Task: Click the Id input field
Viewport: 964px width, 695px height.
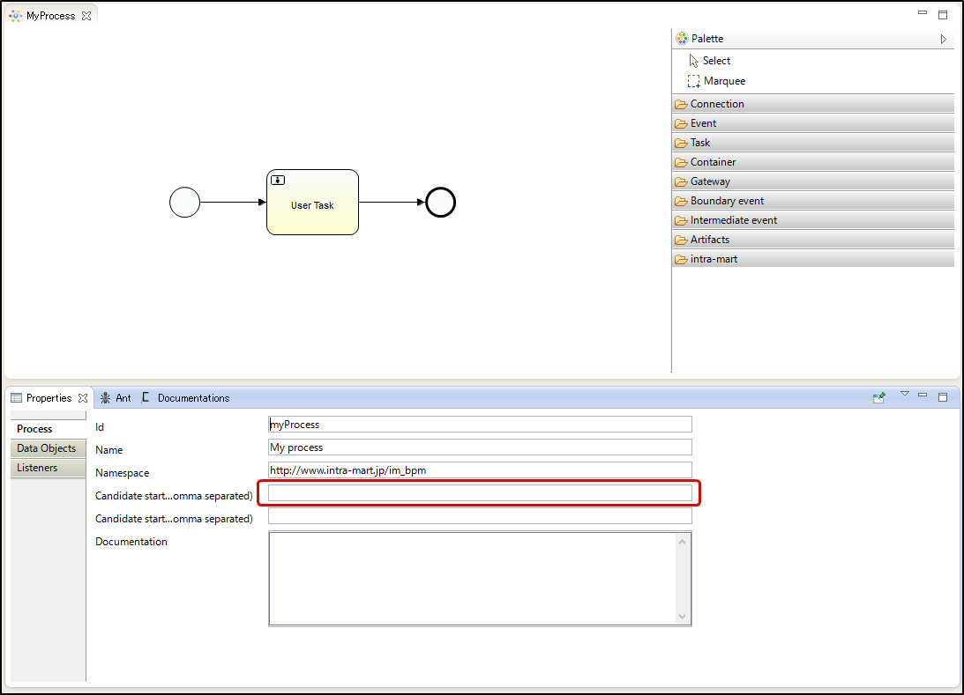Action: coord(480,425)
